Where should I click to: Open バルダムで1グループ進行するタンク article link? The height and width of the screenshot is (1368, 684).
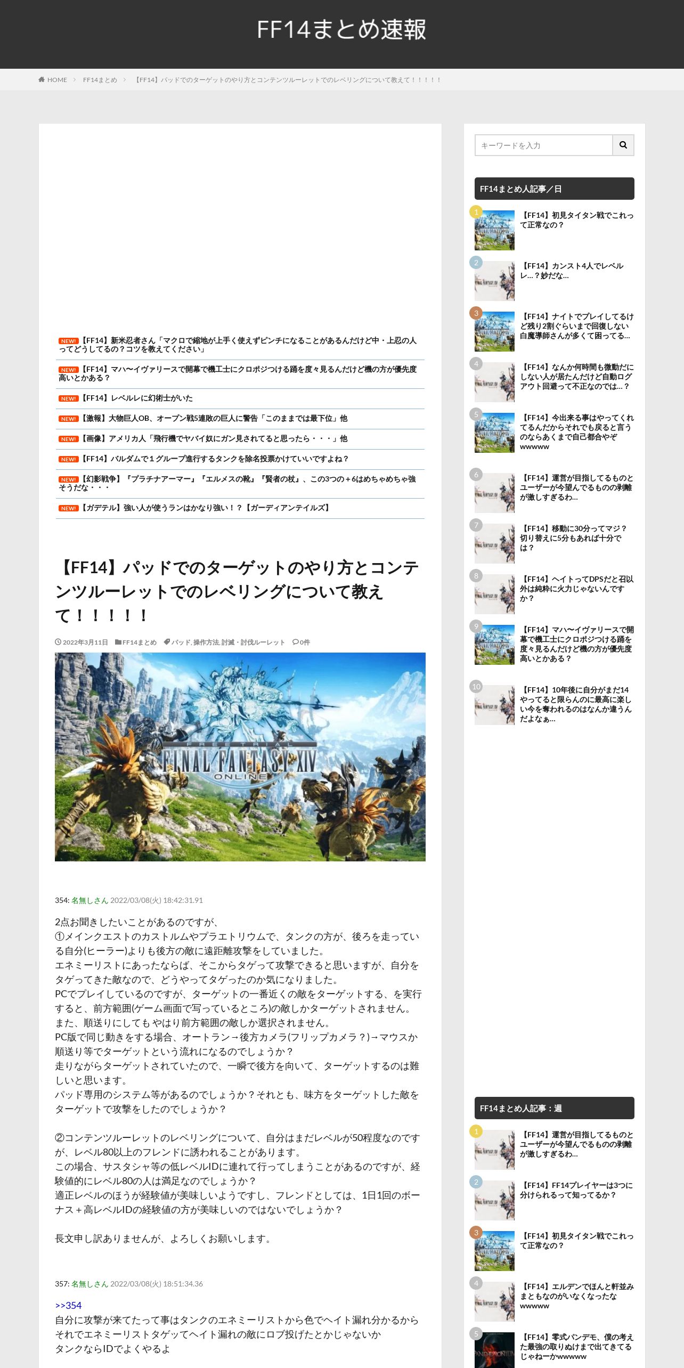[x=214, y=459]
